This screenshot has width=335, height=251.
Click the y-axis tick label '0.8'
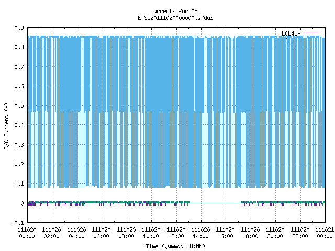click(19, 47)
